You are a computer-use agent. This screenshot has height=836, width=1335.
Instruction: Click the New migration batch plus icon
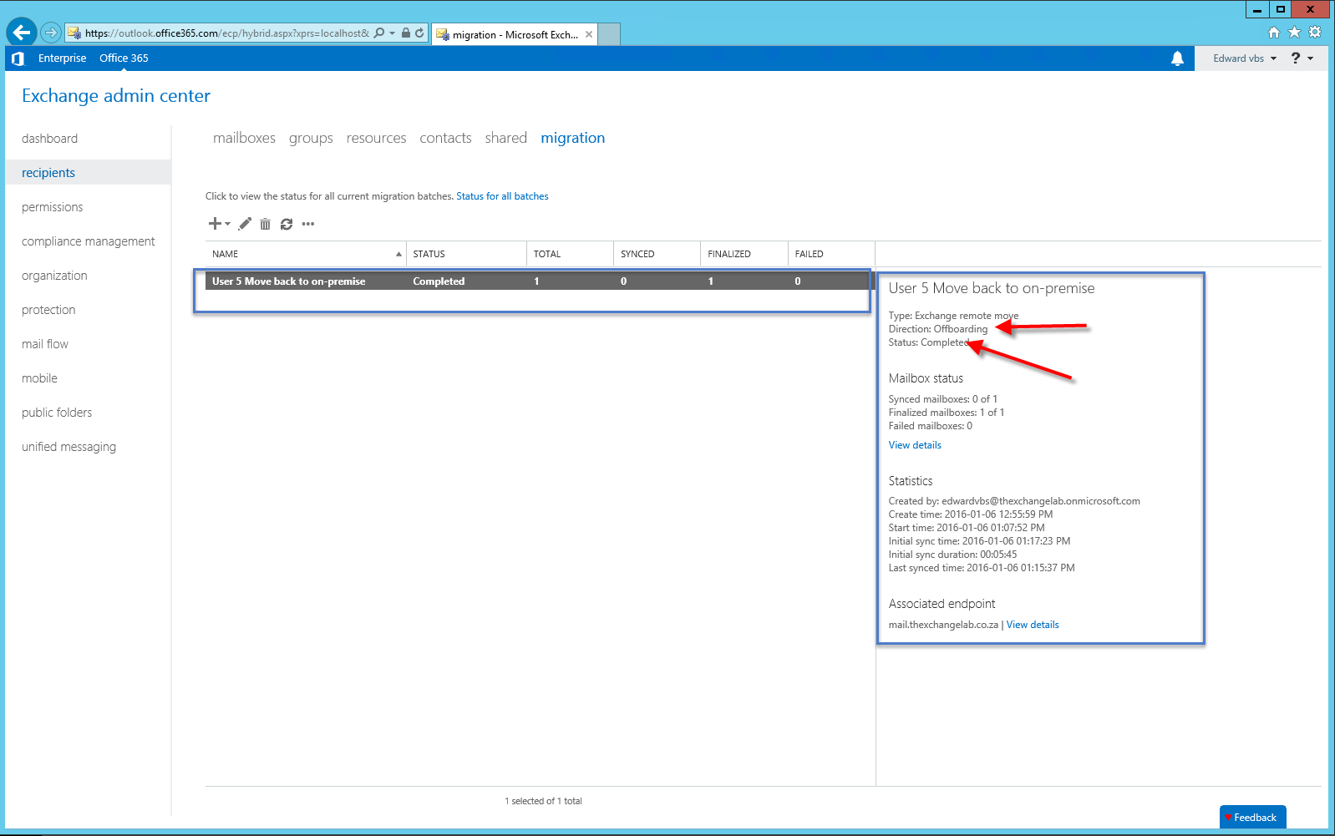tap(219, 224)
